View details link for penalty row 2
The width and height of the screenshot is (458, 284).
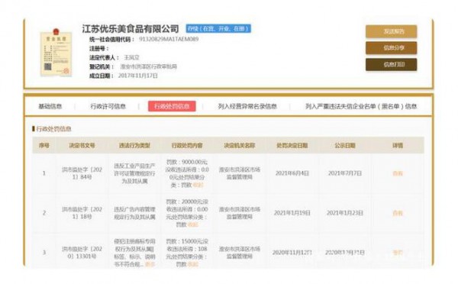pos(398,213)
